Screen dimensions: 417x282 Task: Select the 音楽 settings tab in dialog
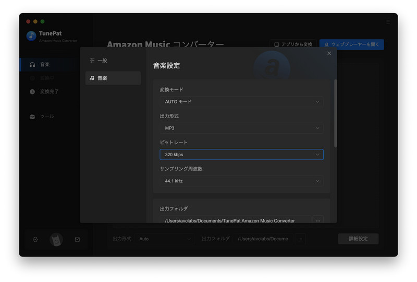[x=113, y=78]
